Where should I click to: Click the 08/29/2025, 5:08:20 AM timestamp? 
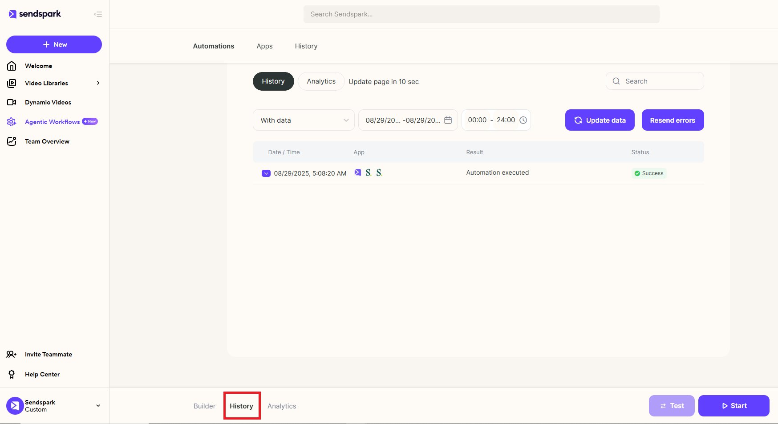pyautogui.click(x=310, y=173)
